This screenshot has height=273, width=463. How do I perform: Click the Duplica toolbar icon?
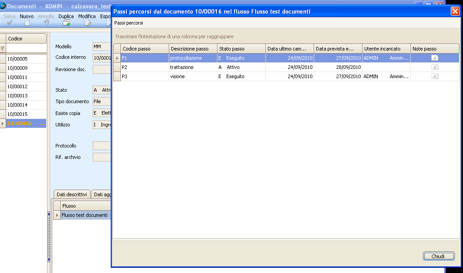[x=66, y=22]
